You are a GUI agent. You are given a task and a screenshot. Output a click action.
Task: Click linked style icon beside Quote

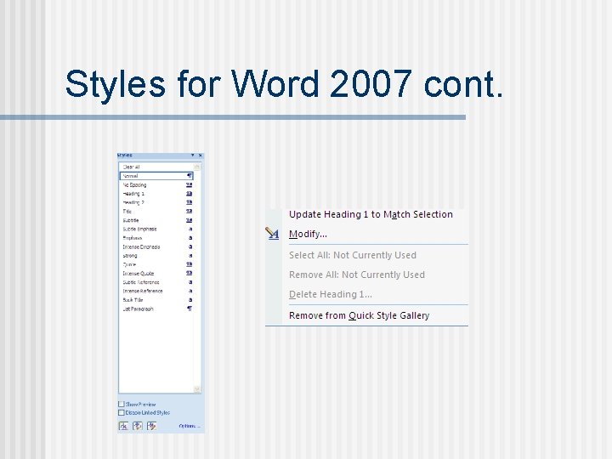pos(190,264)
